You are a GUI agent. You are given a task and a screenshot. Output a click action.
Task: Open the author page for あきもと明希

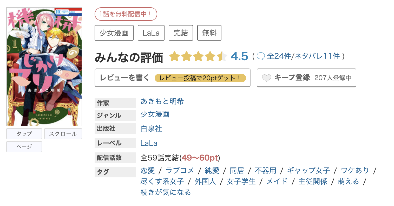pyautogui.click(x=162, y=101)
